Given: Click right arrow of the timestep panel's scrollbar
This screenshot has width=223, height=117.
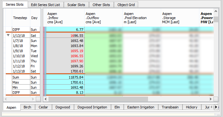Looking at the screenshot, I should pos(33,99).
